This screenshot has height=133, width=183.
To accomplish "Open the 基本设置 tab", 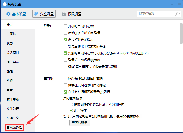I will tap(16, 14).
